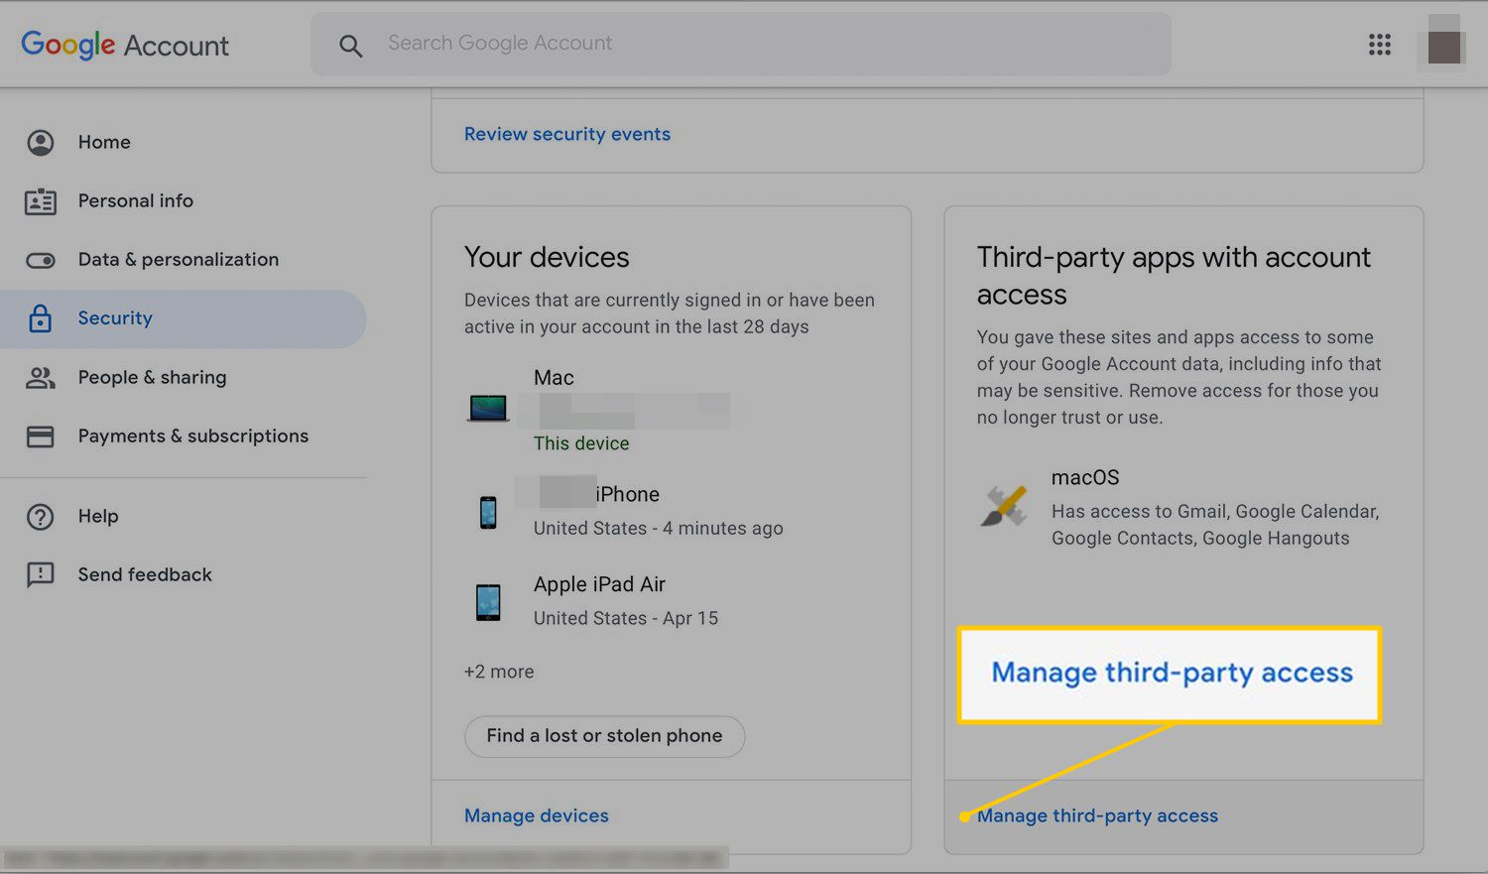Image resolution: width=1488 pixels, height=874 pixels.
Task: Click the iPad Air tablet icon
Action: click(x=488, y=602)
